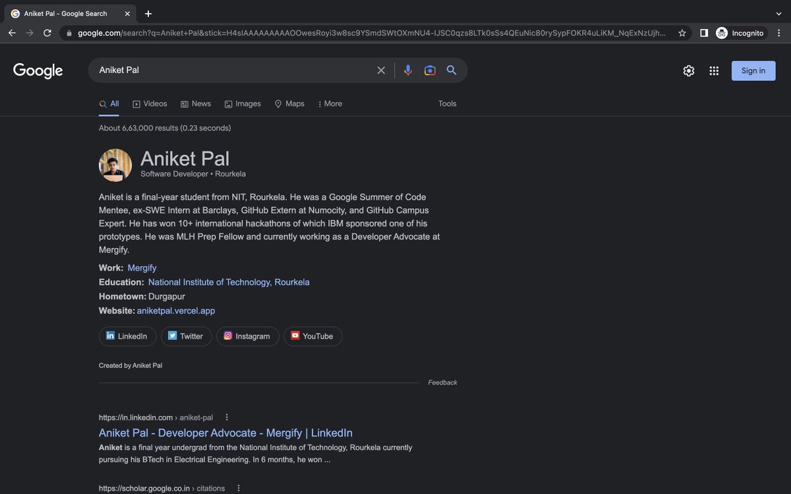
Task: Switch to the Images tab
Action: click(x=243, y=104)
